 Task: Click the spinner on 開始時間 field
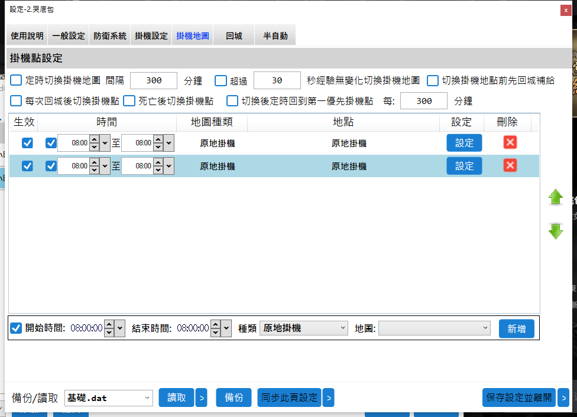[109, 328]
